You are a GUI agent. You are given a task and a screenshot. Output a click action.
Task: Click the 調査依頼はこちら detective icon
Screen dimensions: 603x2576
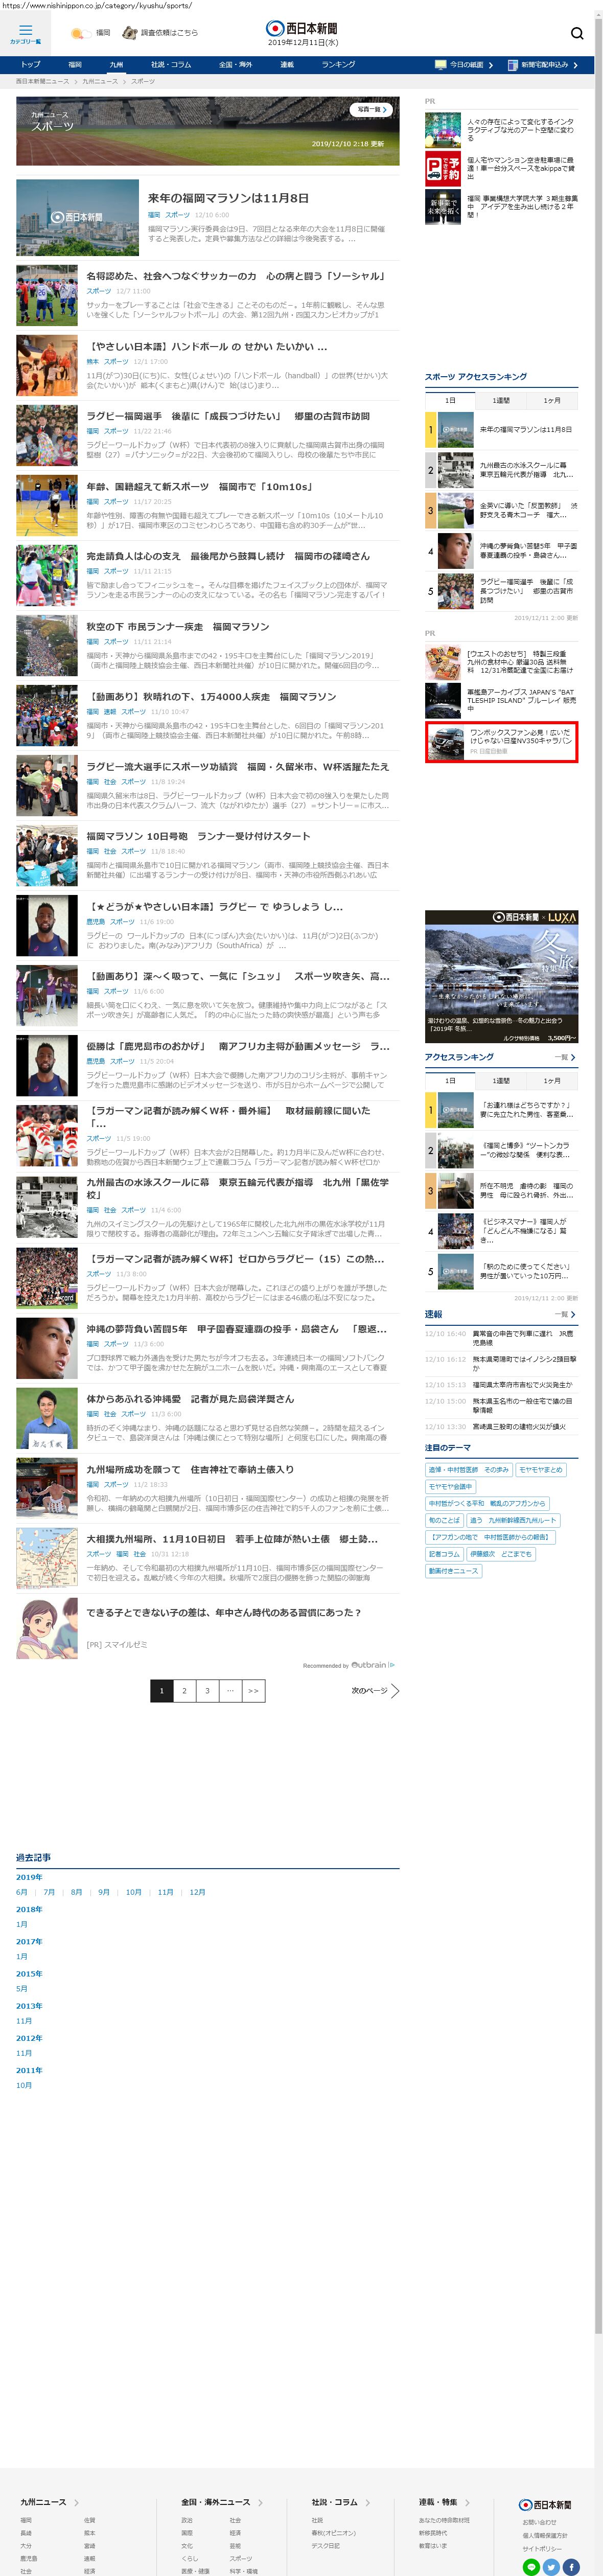tap(130, 33)
